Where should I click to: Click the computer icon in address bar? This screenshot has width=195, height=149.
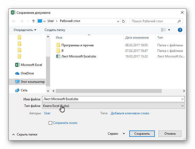coord(40,21)
